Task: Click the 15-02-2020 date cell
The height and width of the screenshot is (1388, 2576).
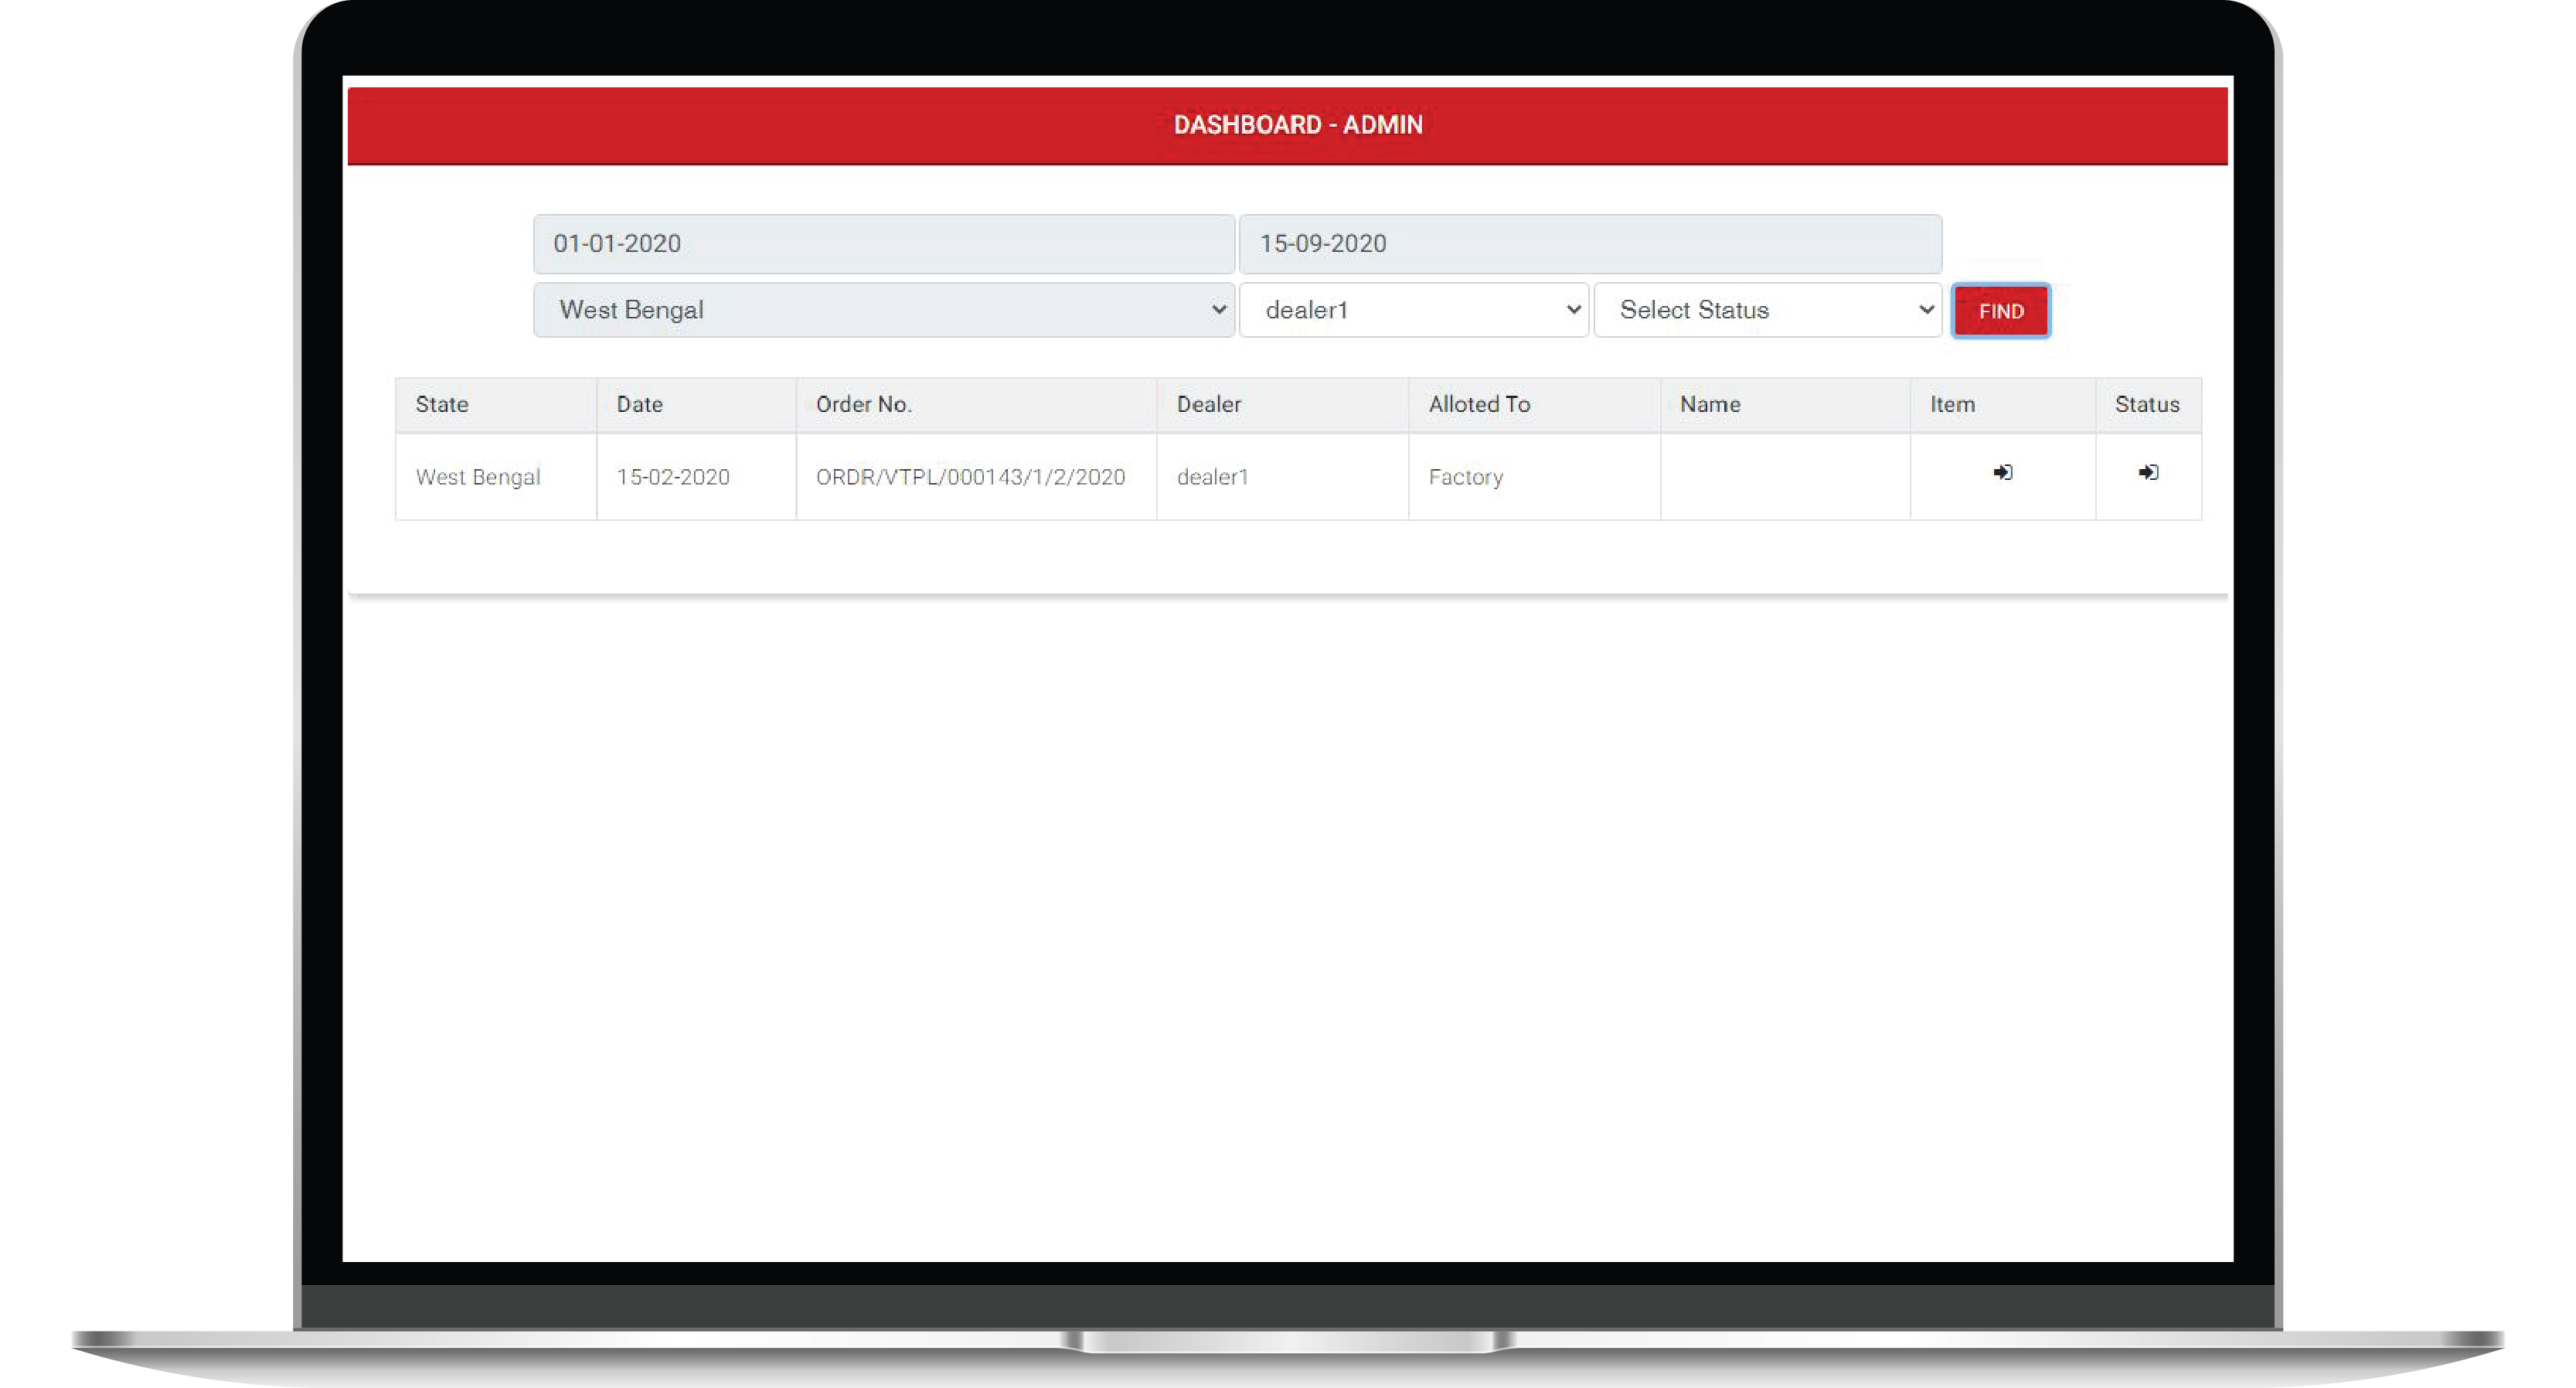Action: click(673, 477)
